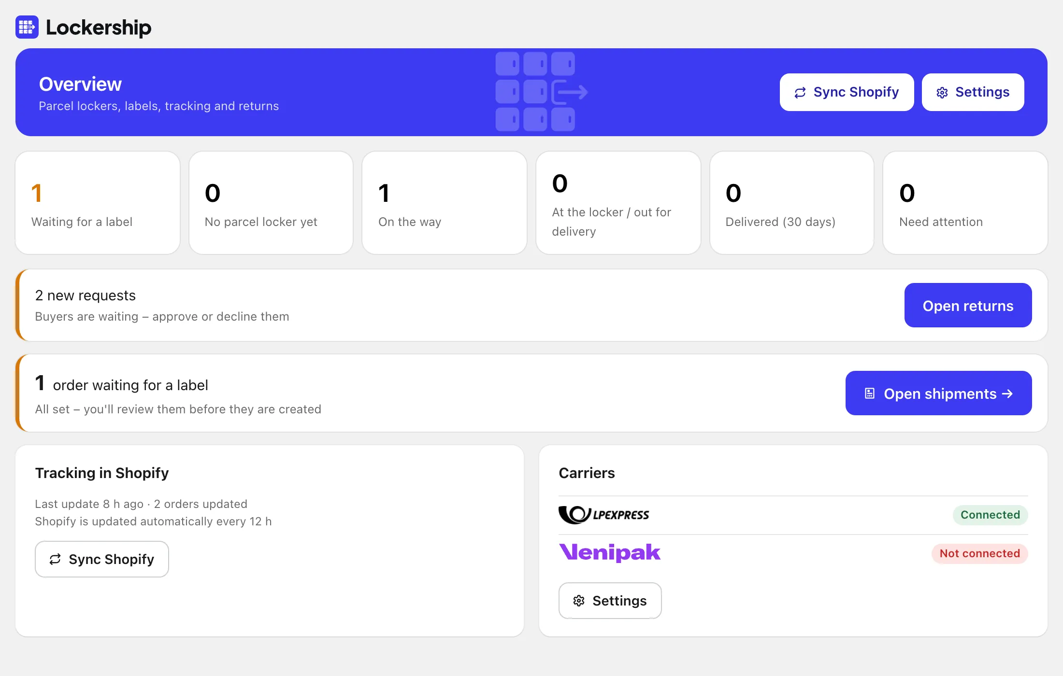Open Settings from the Overview banner
This screenshot has width=1063, height=676.
(973, 92)
